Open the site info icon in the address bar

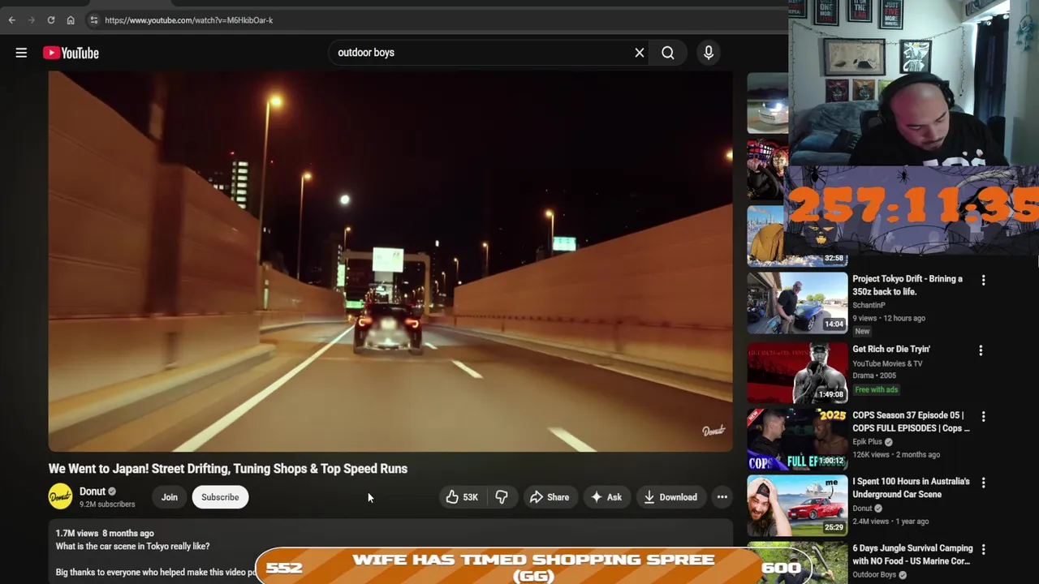(x=94, y=20)
